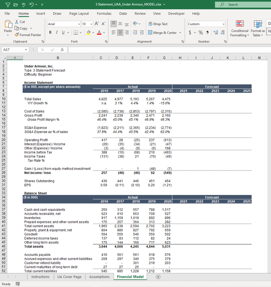Expand Name Box dropdown arrow

(x=26, y=49)
